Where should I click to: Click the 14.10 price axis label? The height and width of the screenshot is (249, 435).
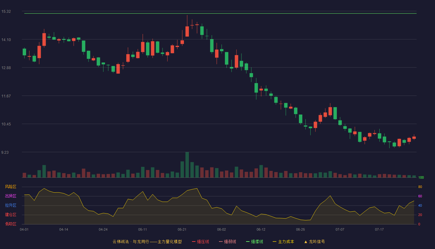6,40
